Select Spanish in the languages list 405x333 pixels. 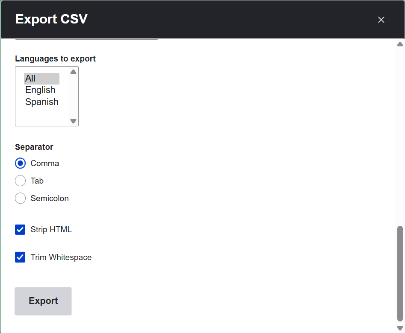[41, 102]
